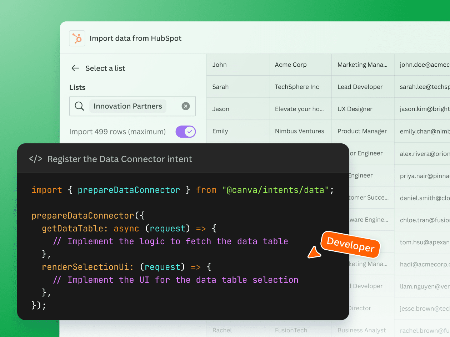Click the 'Emily' table cell
The image size is (450, 337).
(238, 131)
